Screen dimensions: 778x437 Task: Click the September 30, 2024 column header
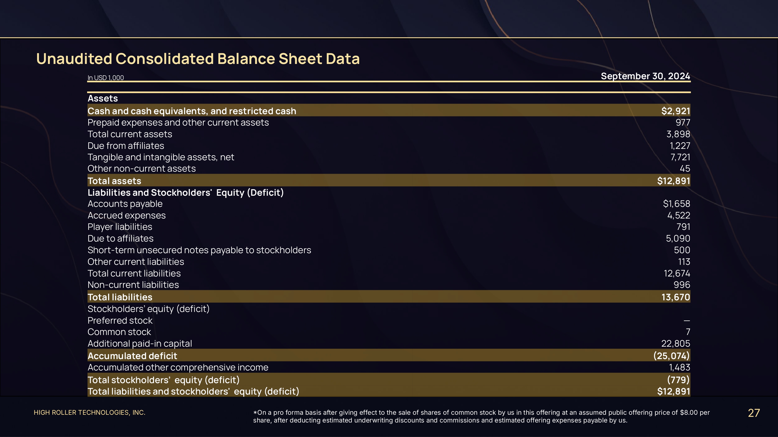(x=645, y=76)
